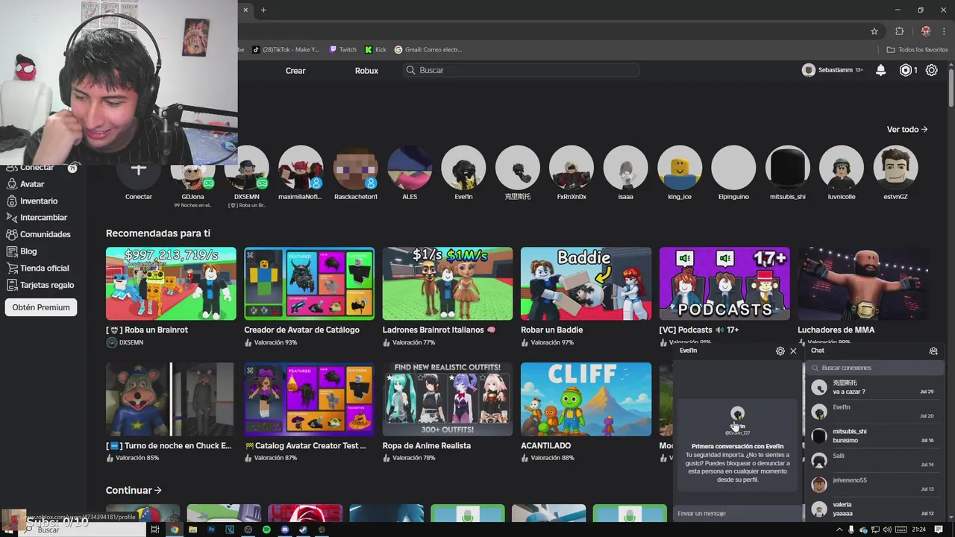
Task: Click the Obtén Premium button
Action: coord(41,307)
